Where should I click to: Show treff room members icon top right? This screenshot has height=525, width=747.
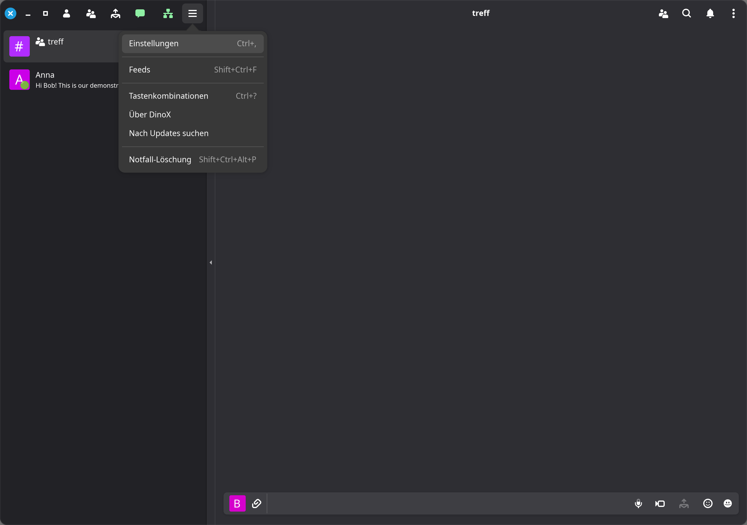pos(663,13)
